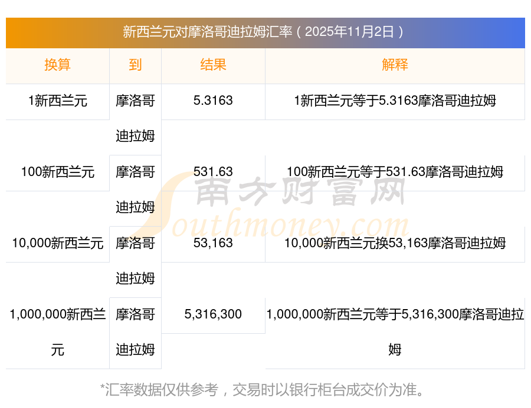Click the 结果 column header
The image size is (531, 408).
pyautogui.click(x=213, y=65)
